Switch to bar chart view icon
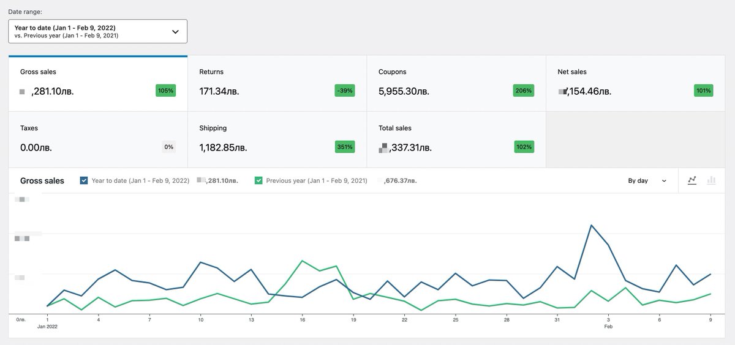Viewport: 735px width, 345px height. [x=711, y=180]
